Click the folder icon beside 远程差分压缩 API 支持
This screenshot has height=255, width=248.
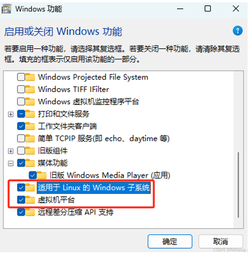pyautogui.click(x=30, y=212)
